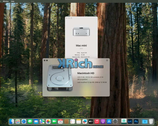The width and height of the screenshot is (158, 126).
Task: Close the Macintosh HD preview window
Action: pyautogui.click(x=44, y=61)
